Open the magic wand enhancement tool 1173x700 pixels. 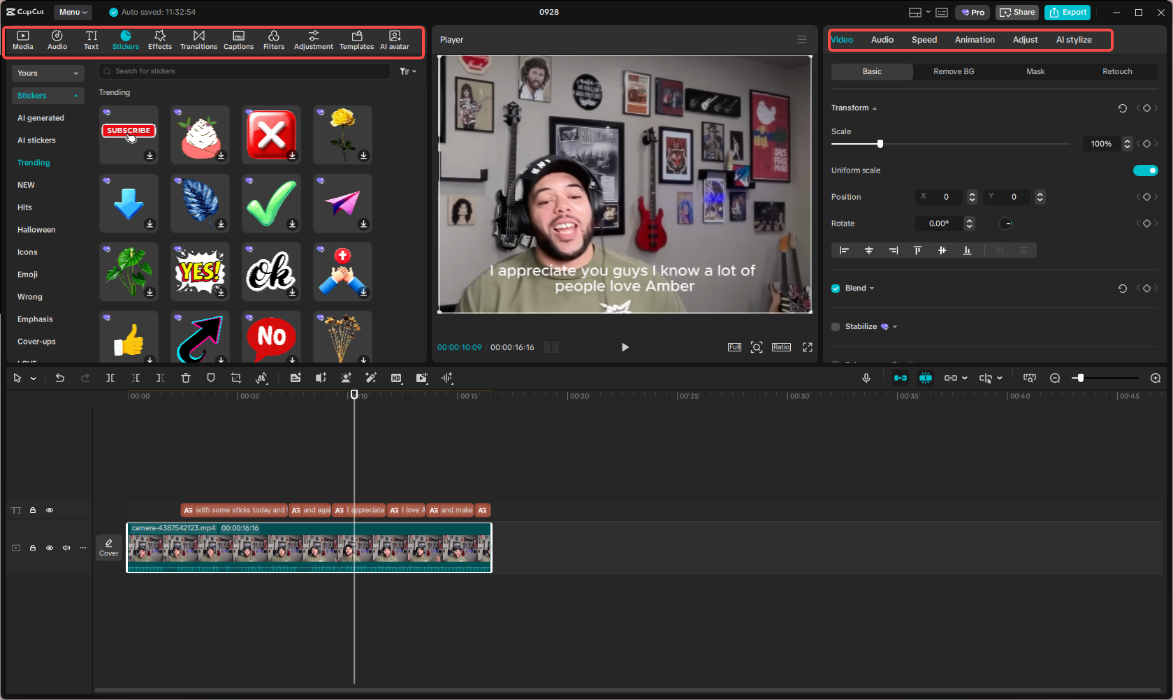[371, 378]
